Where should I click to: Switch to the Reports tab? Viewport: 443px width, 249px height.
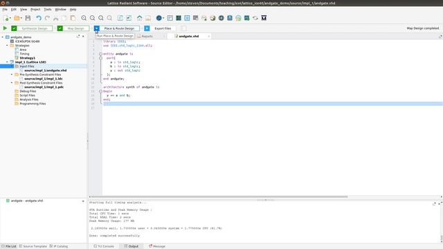click(147, 36)
